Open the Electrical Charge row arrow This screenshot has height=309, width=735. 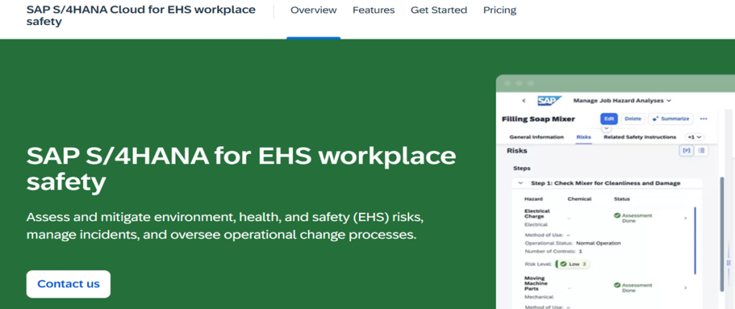685,218
